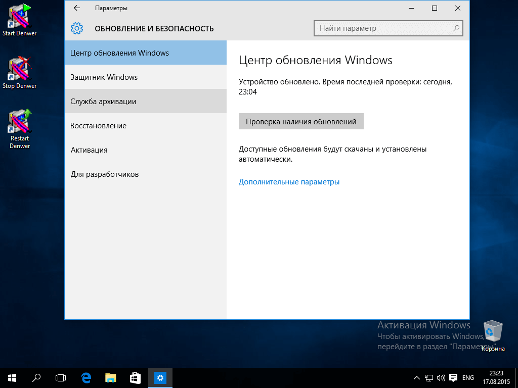Click the Settings app taskbar button
Image resolution: width=518 pixels, height=388 pixels.
160,378
